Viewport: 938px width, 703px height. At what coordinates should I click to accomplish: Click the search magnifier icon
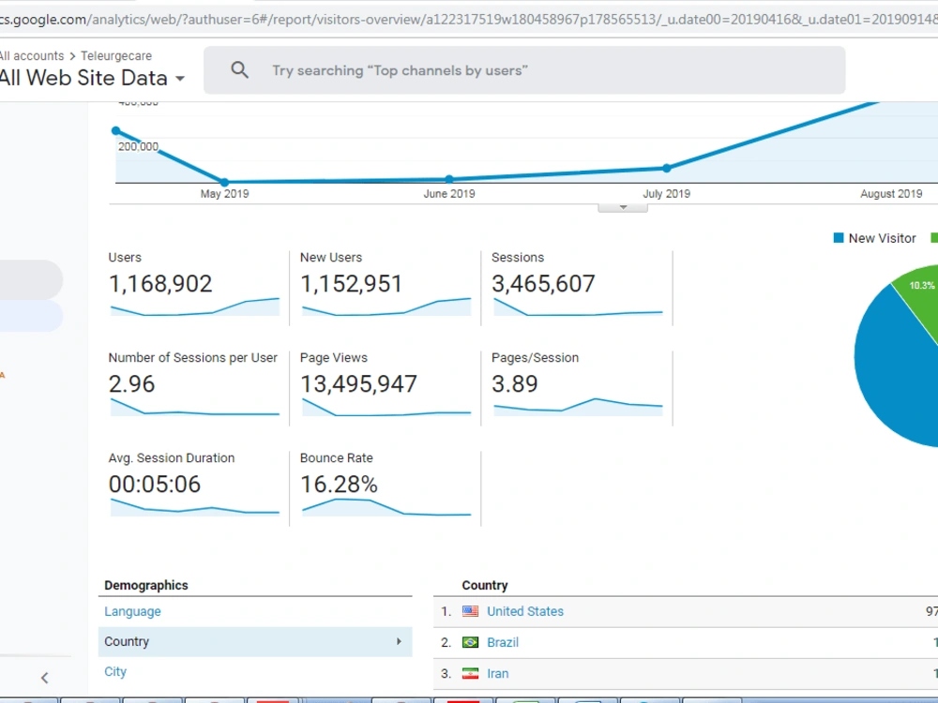239,70
